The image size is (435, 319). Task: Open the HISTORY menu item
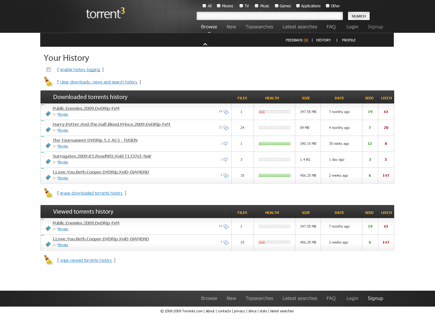pyautogui.click(x=323, y=40)
